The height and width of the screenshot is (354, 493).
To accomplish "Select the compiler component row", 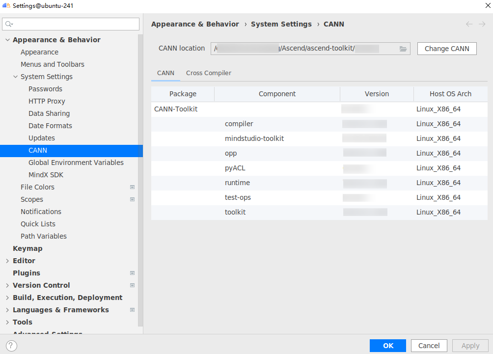I will 319,124.
